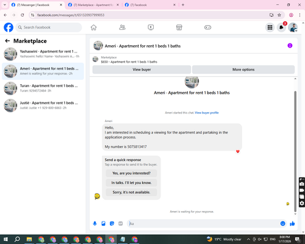Open a new browser tab
This screenshot has height=244, width=305.
tap(183, 5)
